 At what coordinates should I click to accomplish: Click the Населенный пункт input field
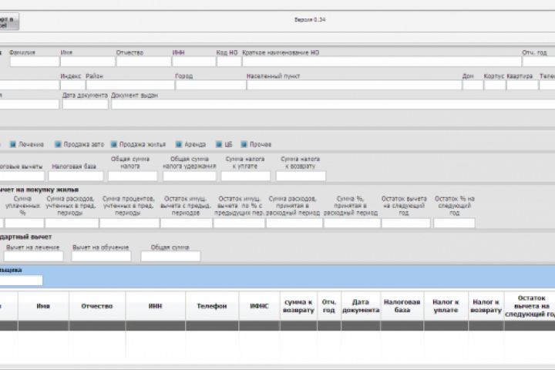[x=355, y=85]
